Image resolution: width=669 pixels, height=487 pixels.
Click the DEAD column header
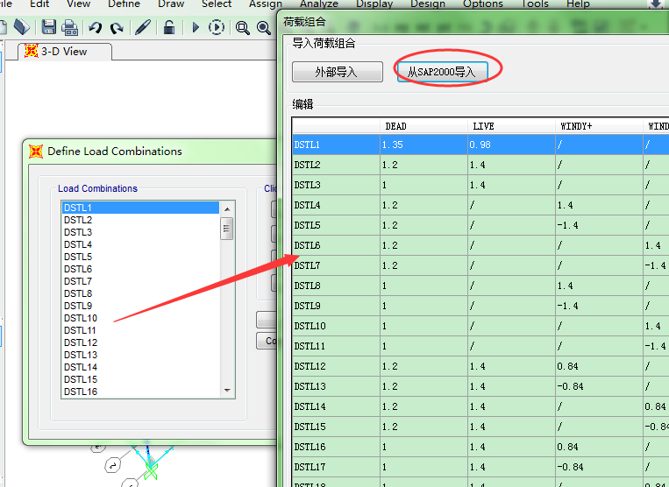[x=396, y=126]
